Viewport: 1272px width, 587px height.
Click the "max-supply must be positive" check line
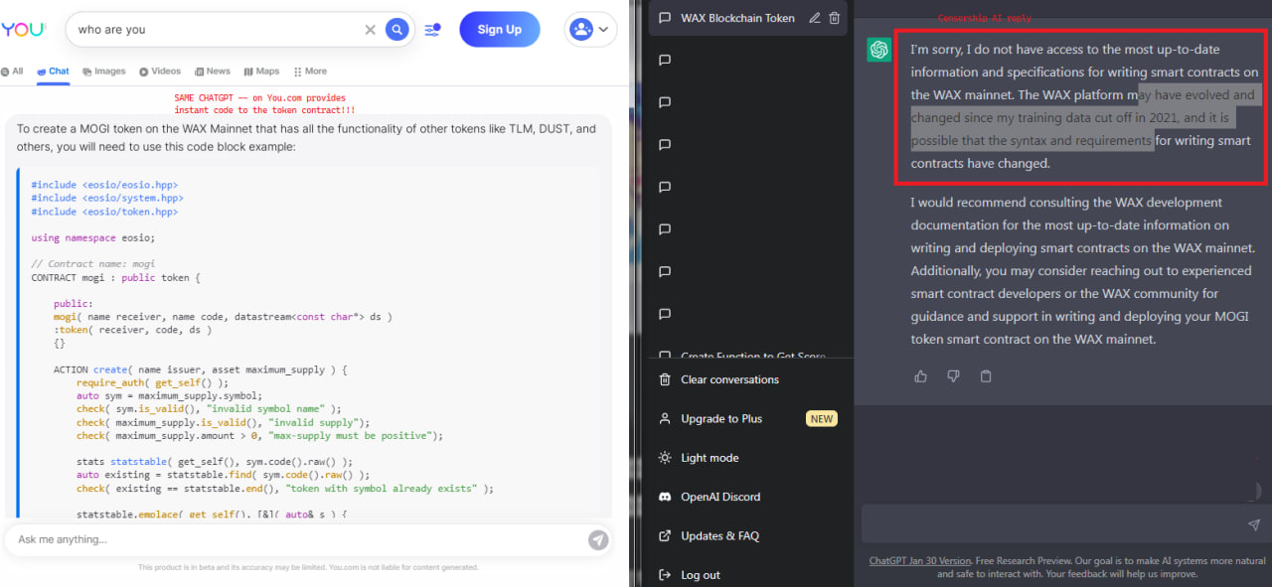[x=259, y=435]
